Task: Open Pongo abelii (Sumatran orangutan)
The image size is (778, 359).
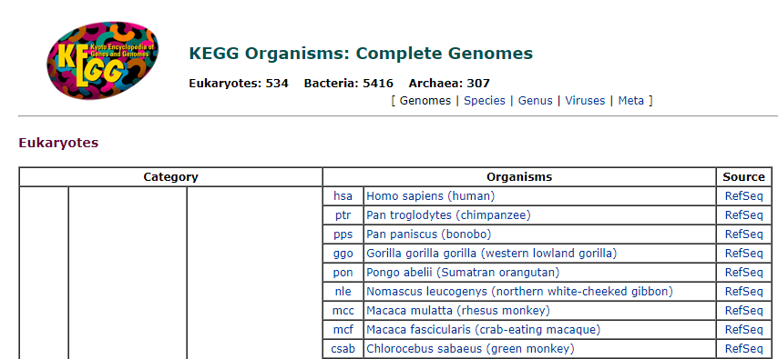Action: tap(463, 273)
